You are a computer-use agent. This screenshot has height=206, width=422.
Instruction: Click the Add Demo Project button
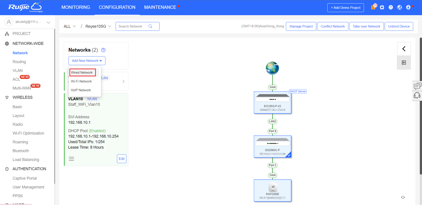tap(346, 8)
